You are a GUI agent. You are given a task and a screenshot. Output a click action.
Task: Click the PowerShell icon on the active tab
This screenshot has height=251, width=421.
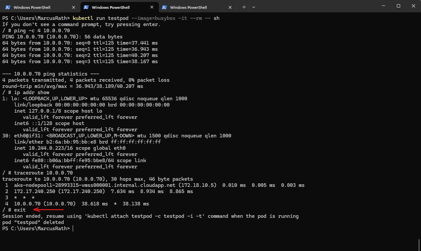coord(86,7)
